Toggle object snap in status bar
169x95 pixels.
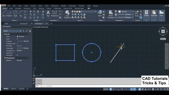[x=134, y=89]
